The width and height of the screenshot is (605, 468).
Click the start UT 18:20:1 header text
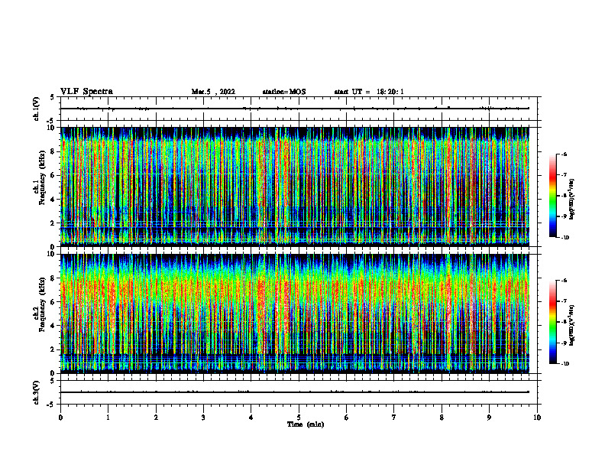click(369, 92)
